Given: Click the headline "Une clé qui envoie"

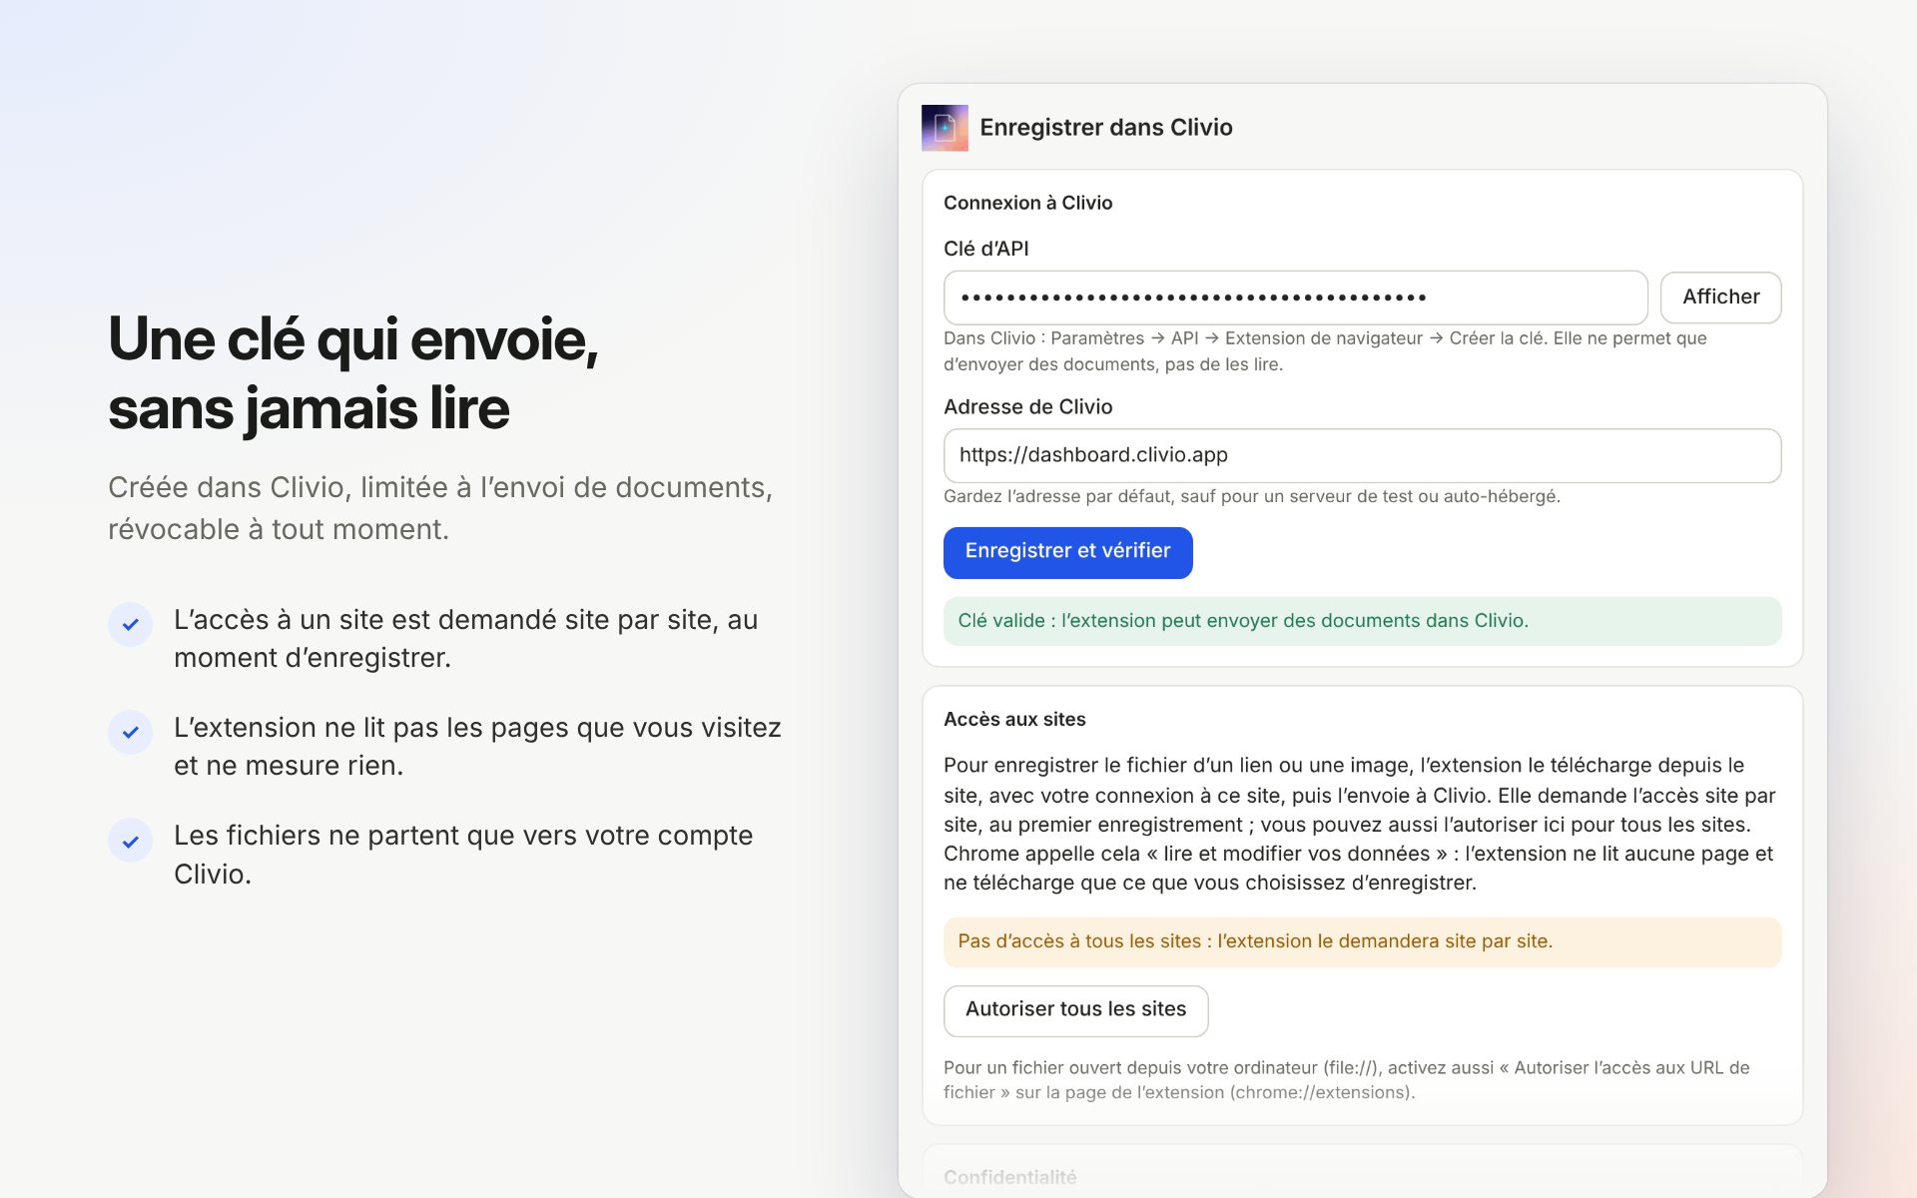Looking at the screenshot, I should tap(353, 373).
